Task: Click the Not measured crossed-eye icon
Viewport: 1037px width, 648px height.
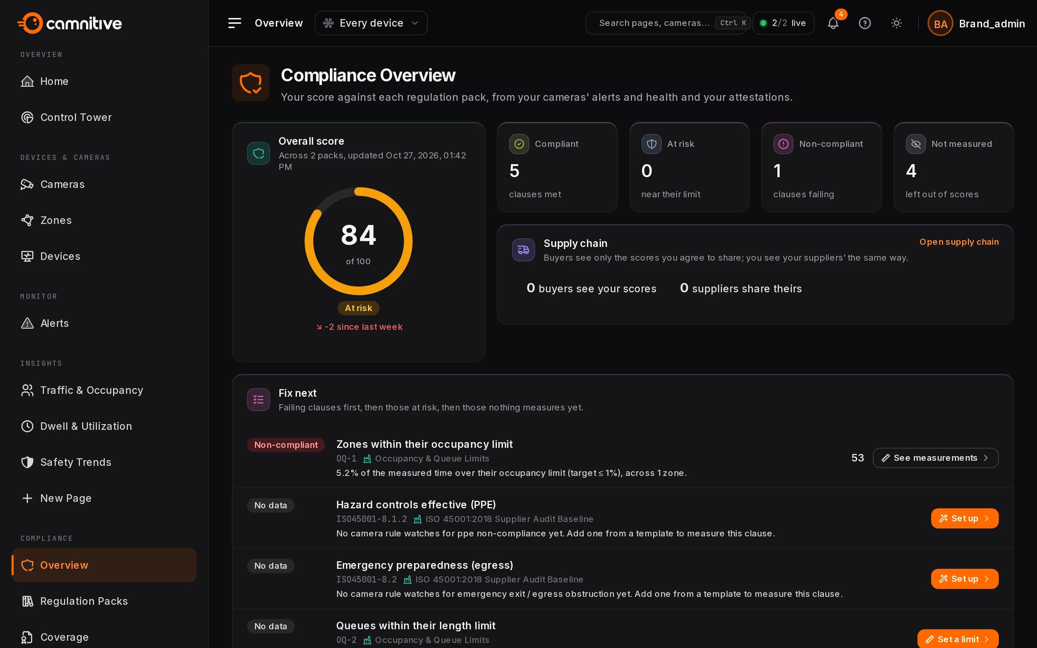Action: pyautogui.click(x=916, y=144)
